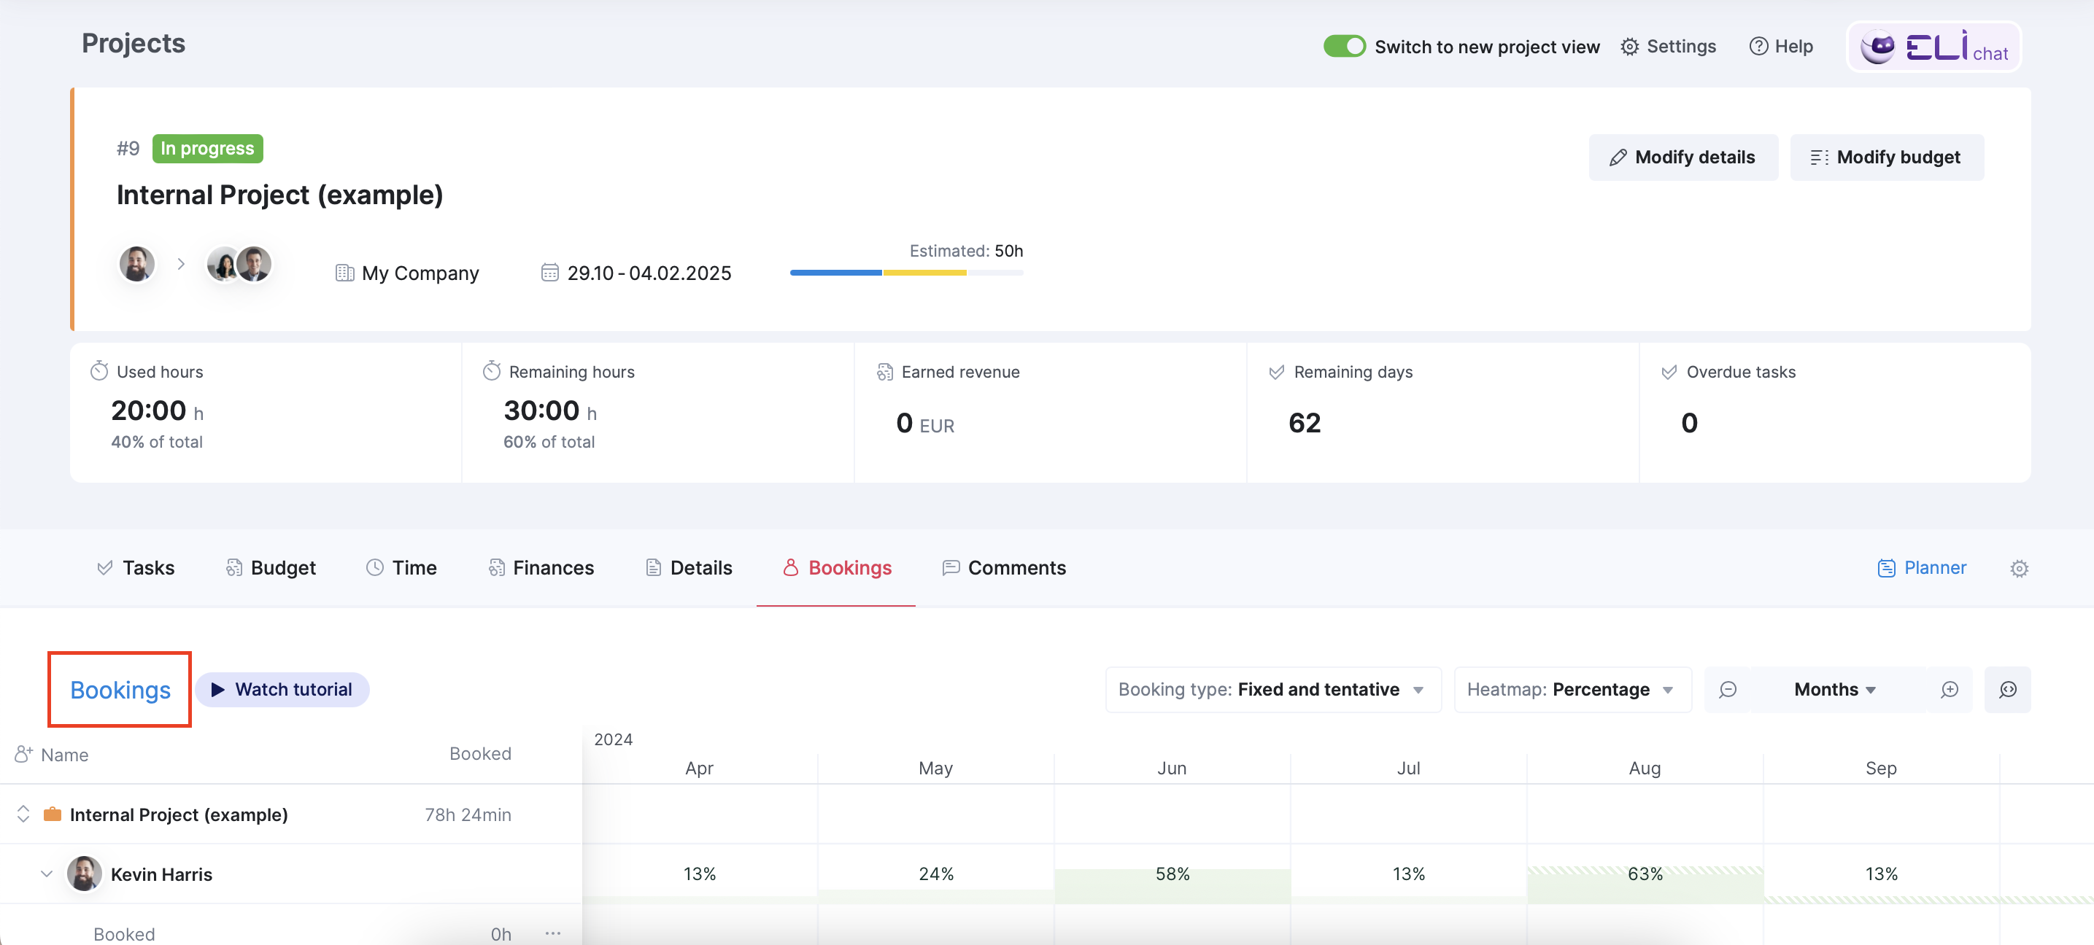The image size is (2094, 945).
Task: Expand the chevron between project avatars
Action: click(181, 264)
